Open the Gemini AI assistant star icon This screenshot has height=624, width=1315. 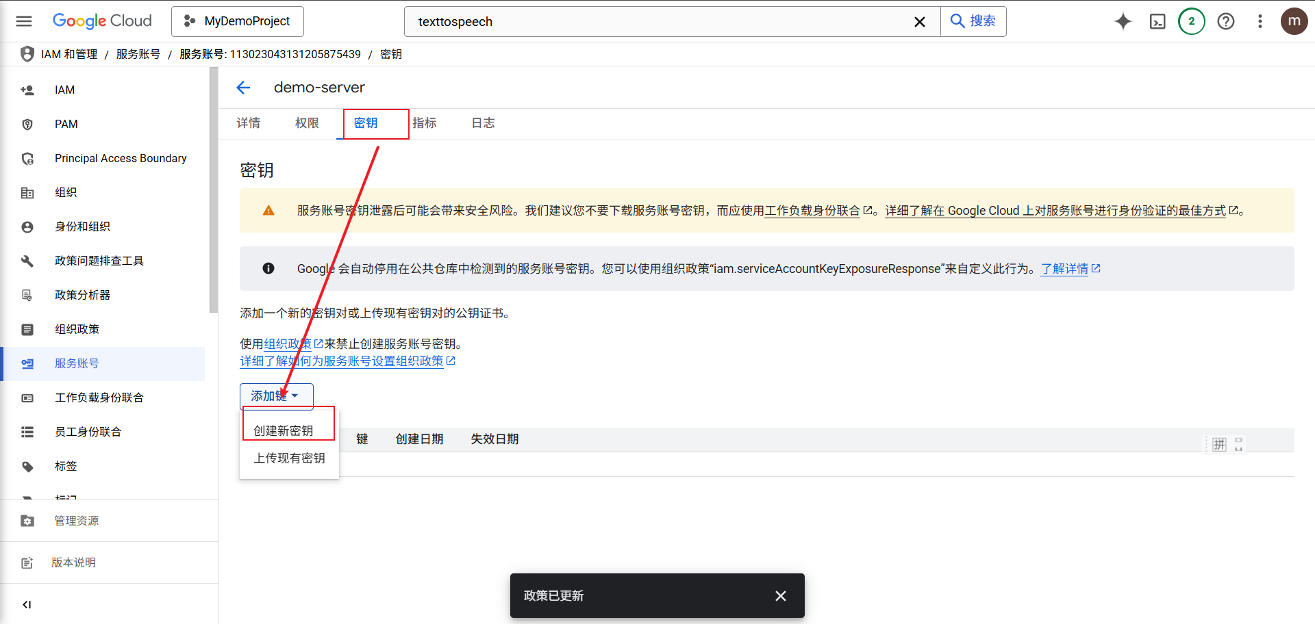point(1123,21)
